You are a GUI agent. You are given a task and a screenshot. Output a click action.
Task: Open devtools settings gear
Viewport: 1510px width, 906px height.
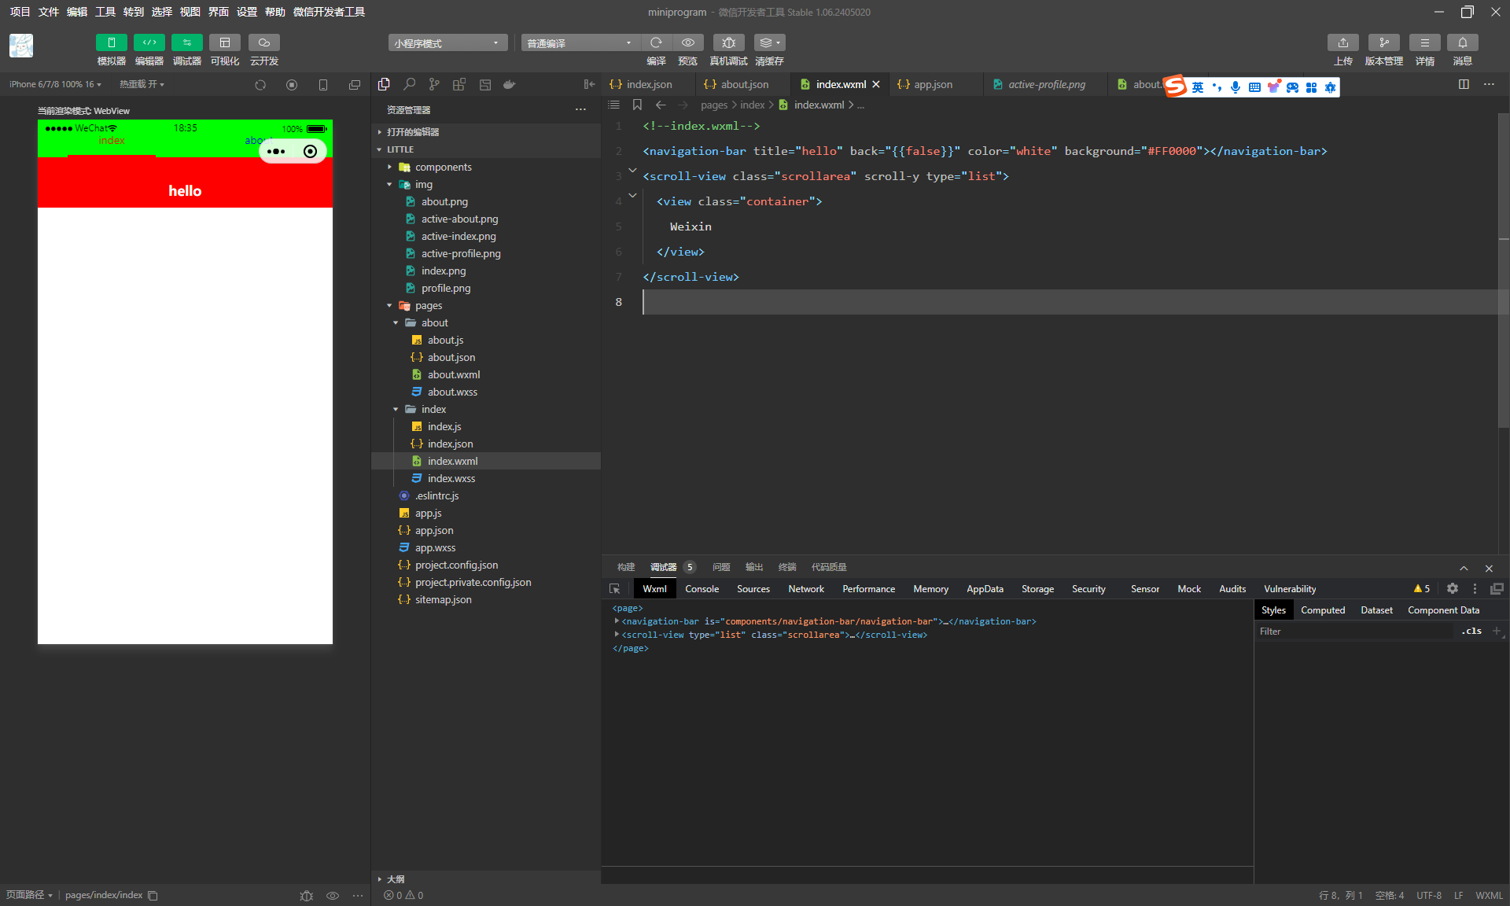1453,588
